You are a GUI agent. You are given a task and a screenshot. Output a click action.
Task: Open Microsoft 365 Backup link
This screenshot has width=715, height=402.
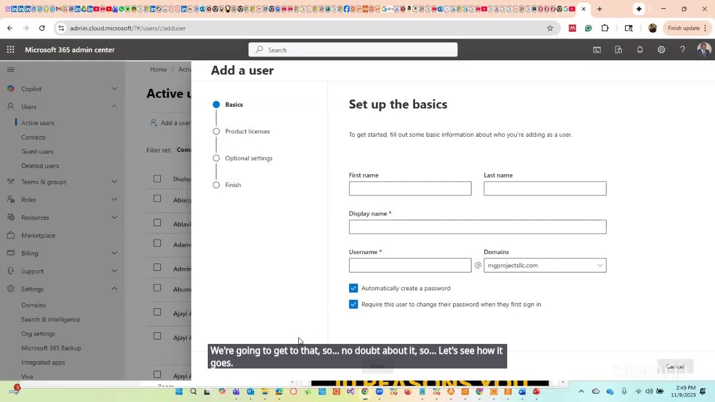click(x=51, y=348)
